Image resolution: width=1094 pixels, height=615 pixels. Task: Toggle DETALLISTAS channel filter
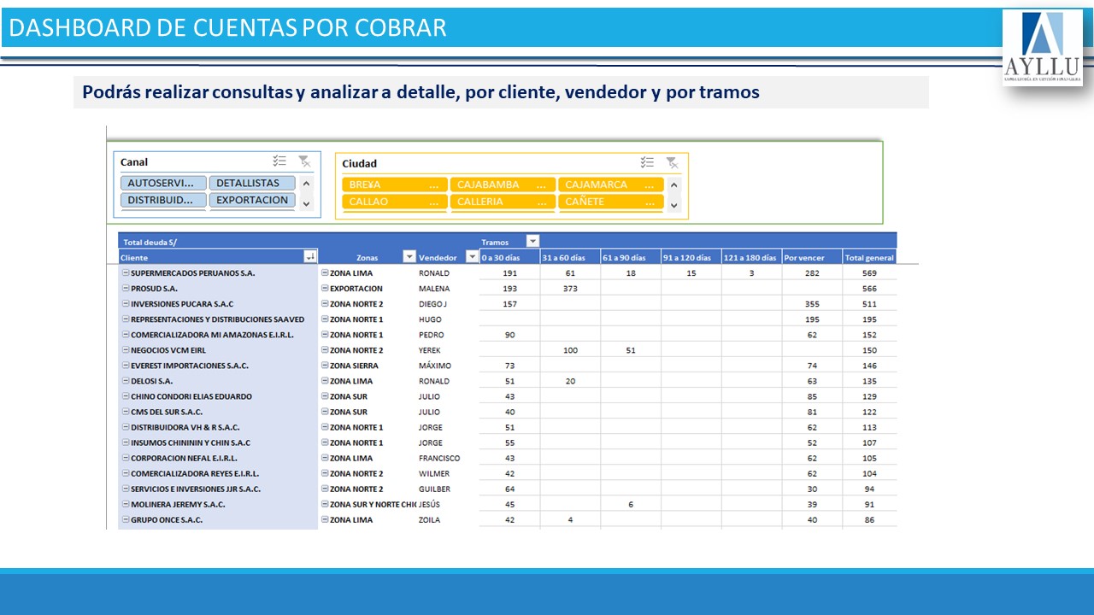click(251, 183)
